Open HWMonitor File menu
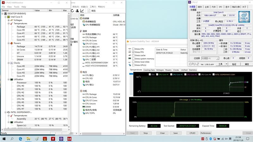The width and height of the screenshot is (253, 142). [x=3, y=7]
